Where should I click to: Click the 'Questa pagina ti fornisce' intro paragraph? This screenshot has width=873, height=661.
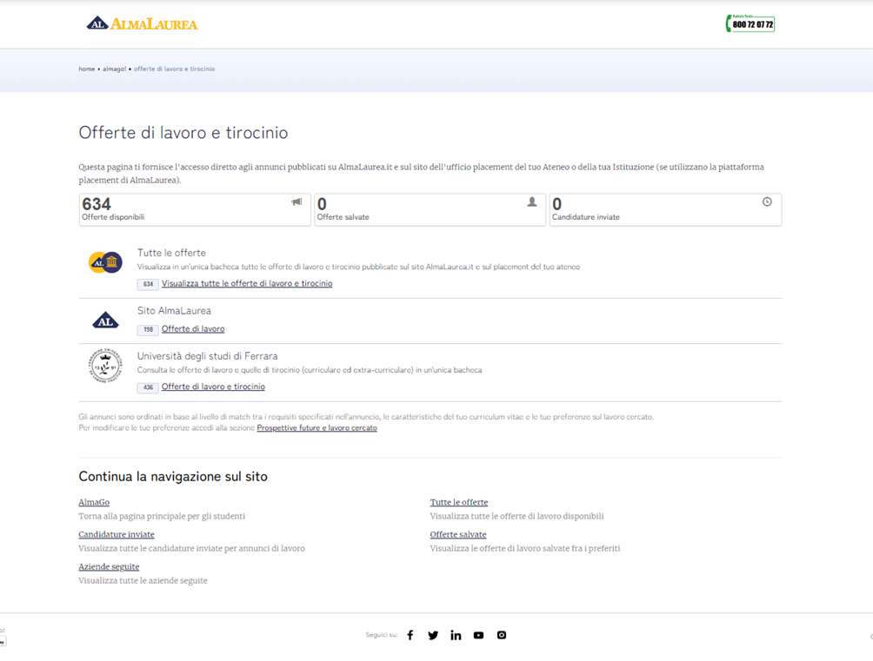coord(422,174)
